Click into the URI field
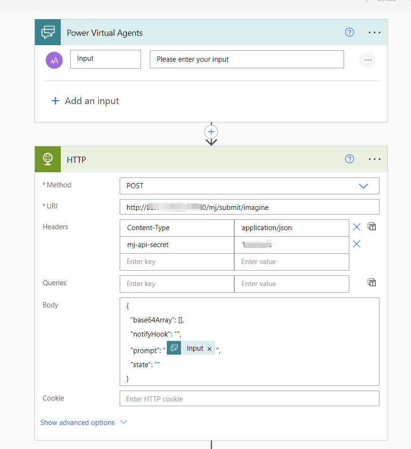Screen dimensions: 411x449 coord(249,207)
